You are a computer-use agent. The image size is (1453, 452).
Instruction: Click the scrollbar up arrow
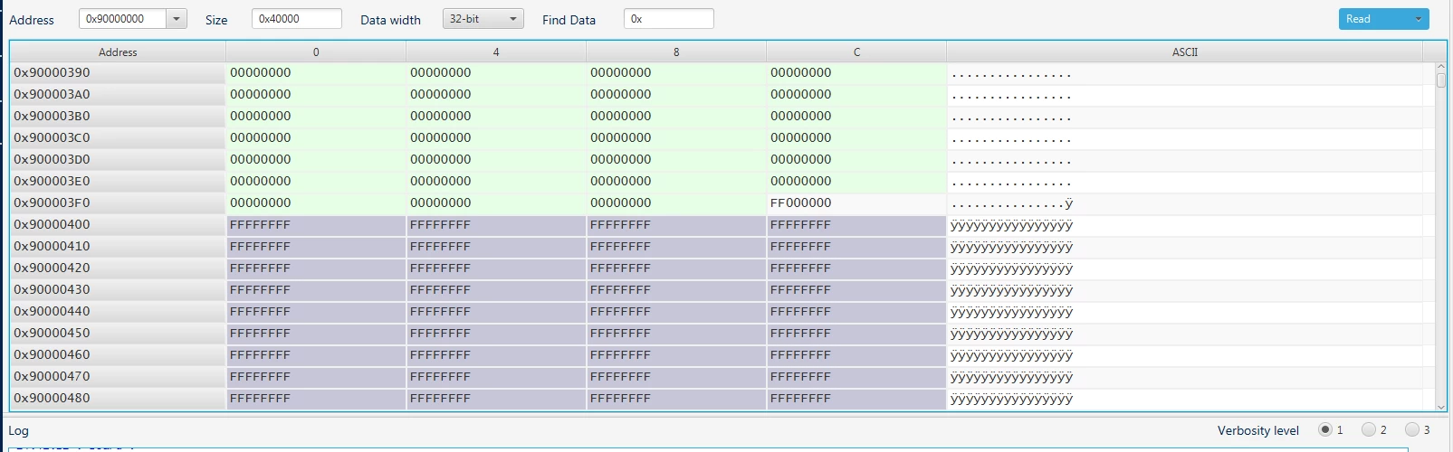click(x=1441, y=67)
